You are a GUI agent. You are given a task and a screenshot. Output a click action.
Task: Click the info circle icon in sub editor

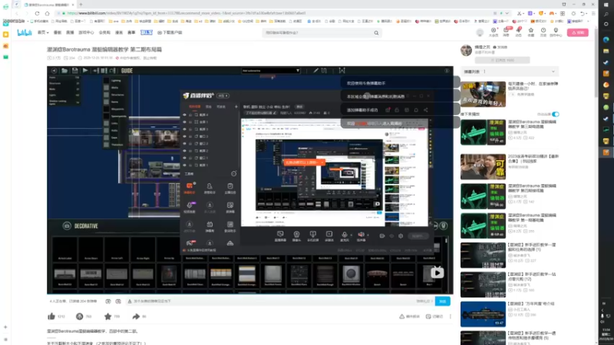447,71
